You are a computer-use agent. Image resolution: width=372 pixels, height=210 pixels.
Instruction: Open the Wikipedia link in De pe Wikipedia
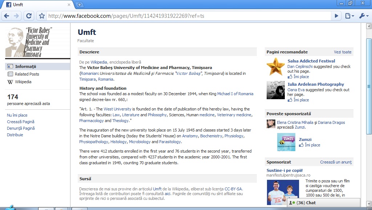(x=99, y=62)
